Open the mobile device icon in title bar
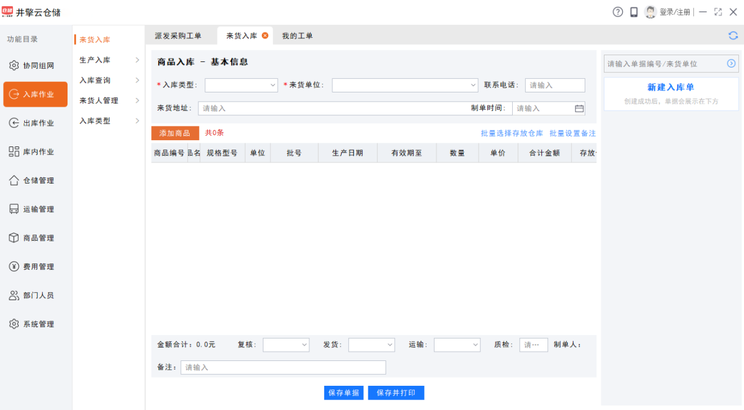744x410 pixels. click(x=634, y=12)
